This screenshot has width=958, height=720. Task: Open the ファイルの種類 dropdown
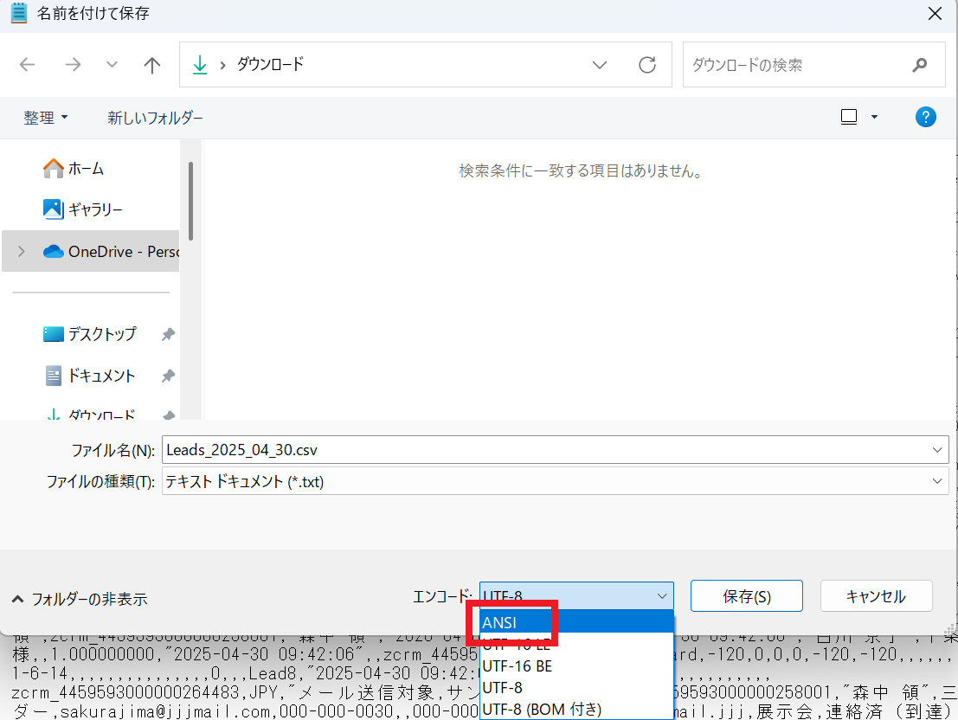(x=936, y=482)
